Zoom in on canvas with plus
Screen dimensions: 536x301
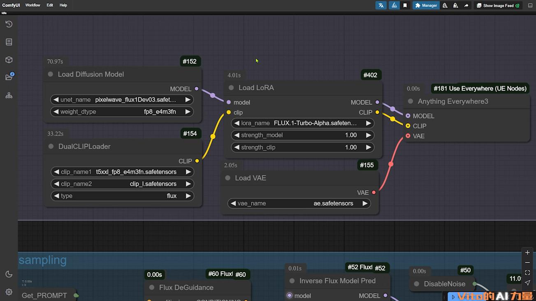[x=527, y=253]
